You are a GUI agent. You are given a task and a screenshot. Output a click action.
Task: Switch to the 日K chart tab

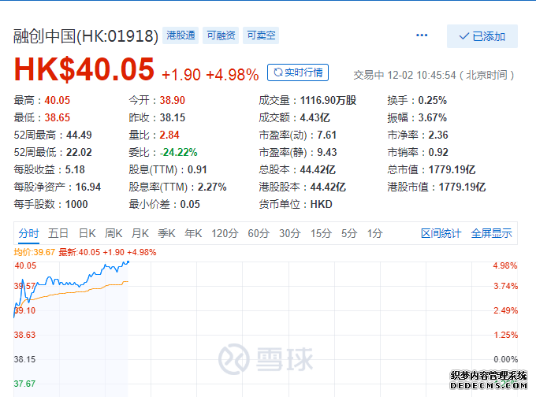pos(87,233)
